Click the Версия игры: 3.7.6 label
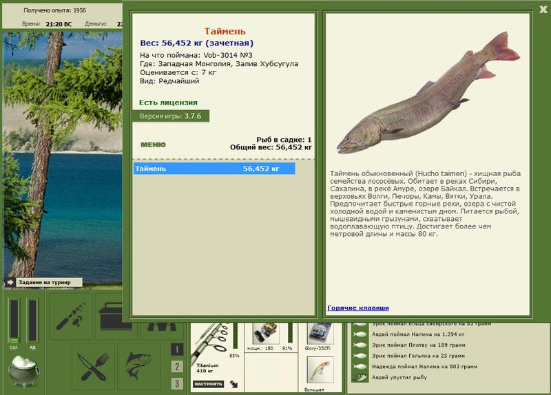This screenshot has width=551, height=395. (170, 116)
